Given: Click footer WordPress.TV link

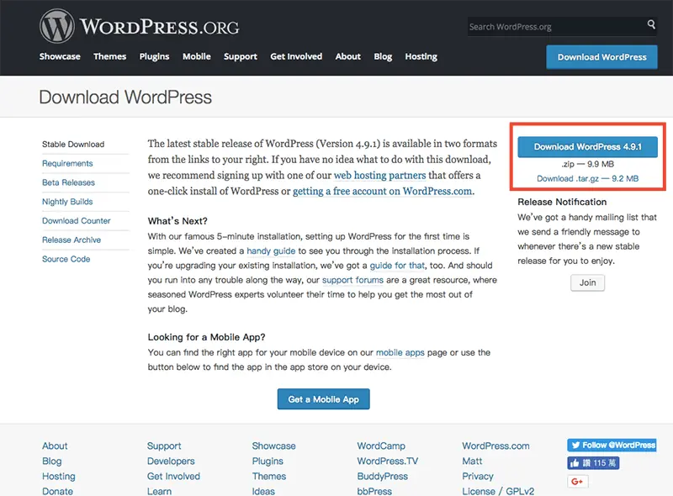Looking at the screenshot, I should 388,462.
